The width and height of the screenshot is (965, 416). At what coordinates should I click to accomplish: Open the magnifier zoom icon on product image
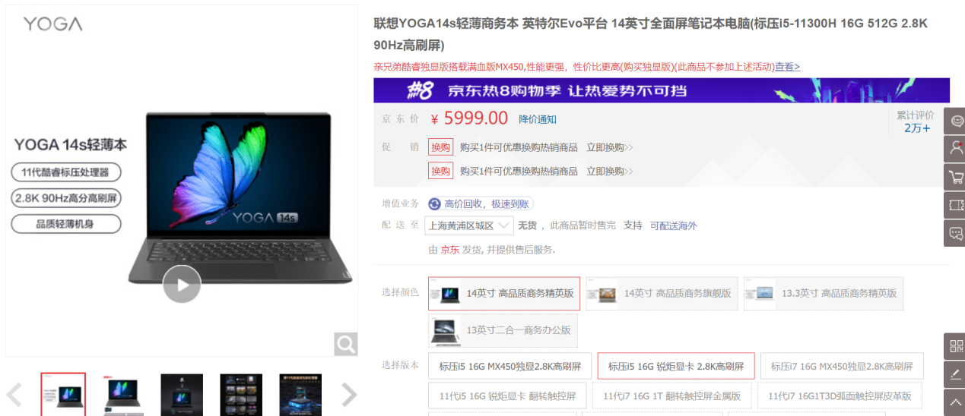[x=346, y=344]
